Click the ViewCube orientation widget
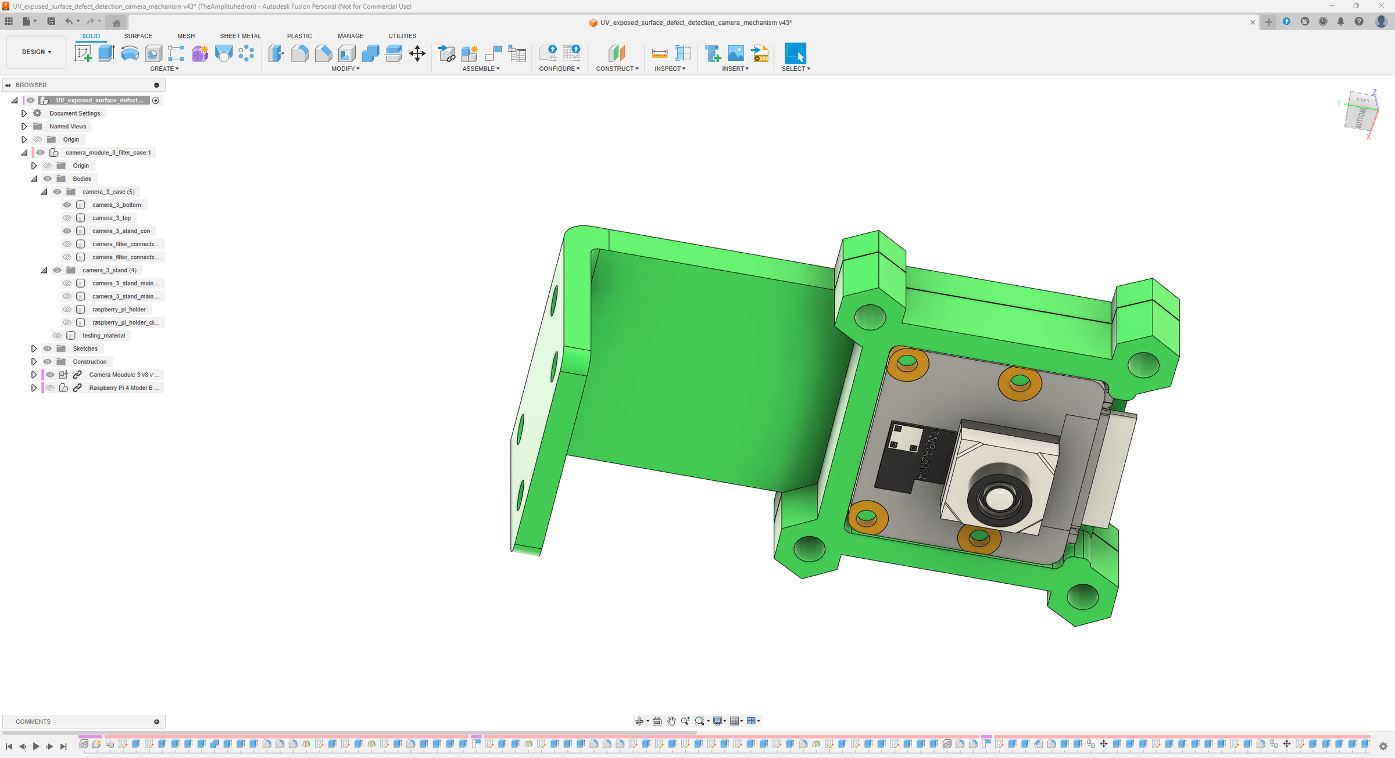Screen dimensions: 1395x758 point(1361,112)
